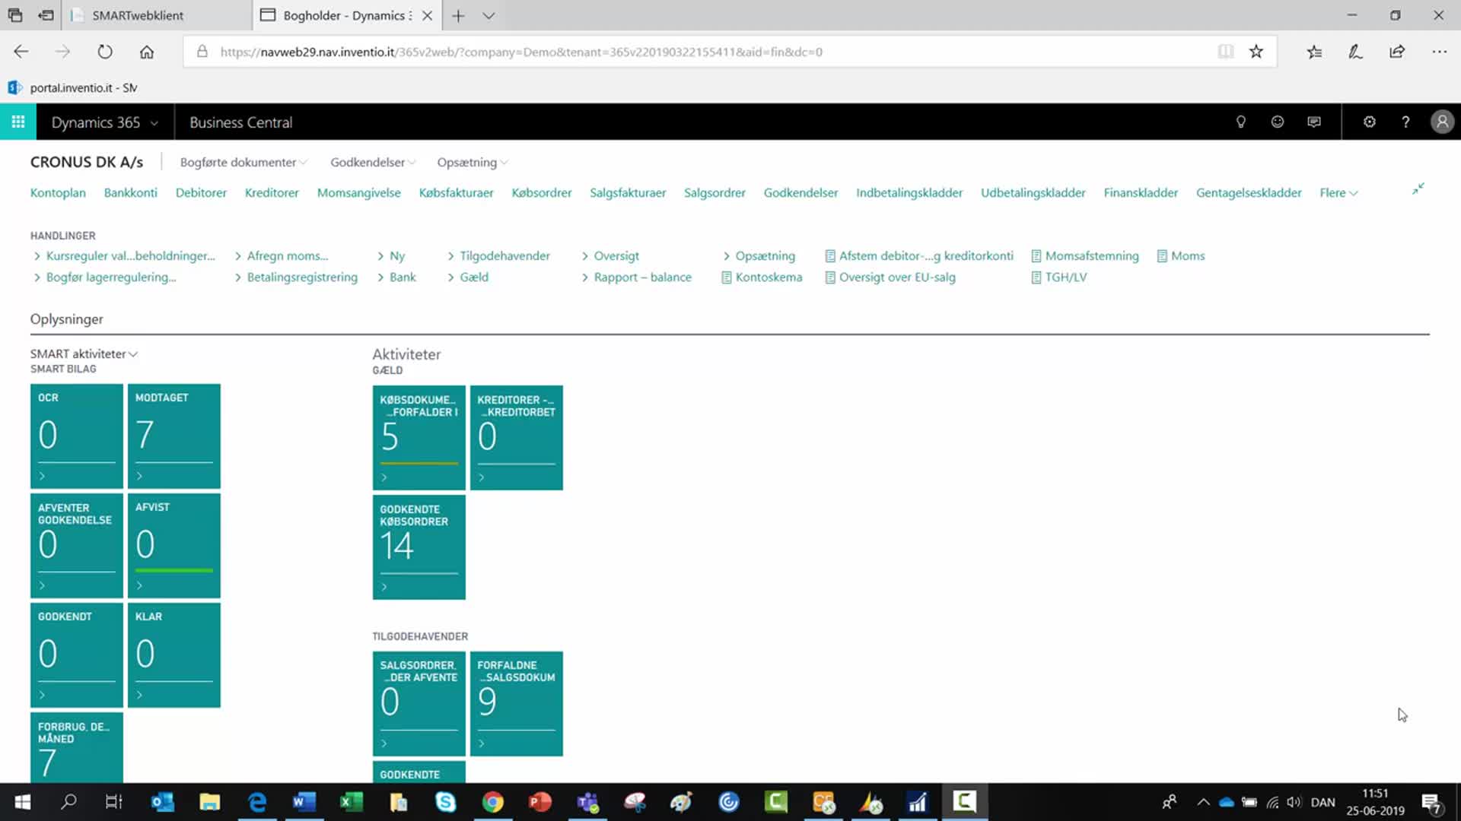The image size is (1461, 821).
Task: Open Kontoskema report link
Action: tap(762, 277)
